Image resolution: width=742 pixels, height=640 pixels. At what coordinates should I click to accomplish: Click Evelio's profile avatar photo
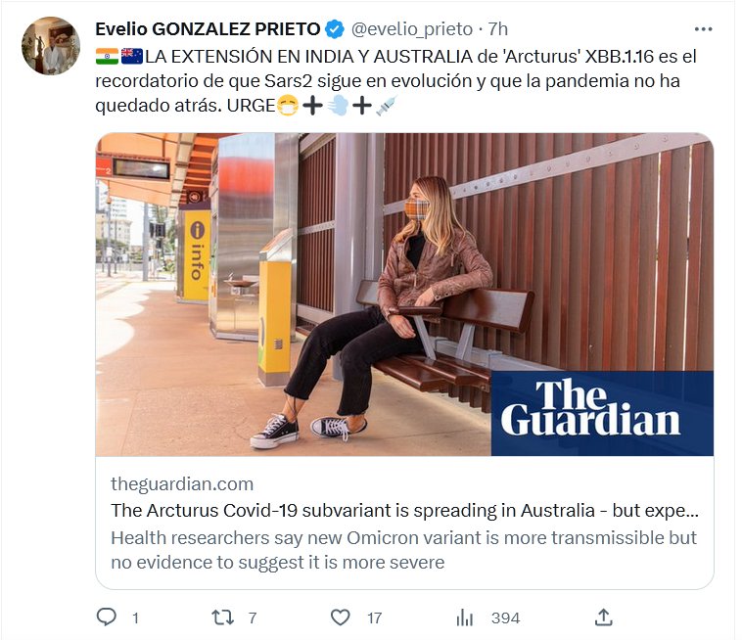pos(49,46)
